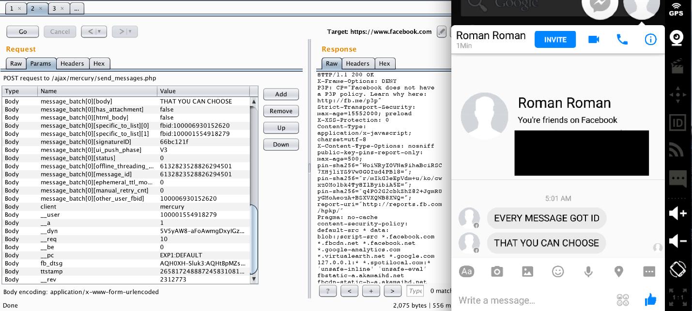Screen dimensions: 692x311
Task: Open the response Headers tab
Action: coord(357,63)
